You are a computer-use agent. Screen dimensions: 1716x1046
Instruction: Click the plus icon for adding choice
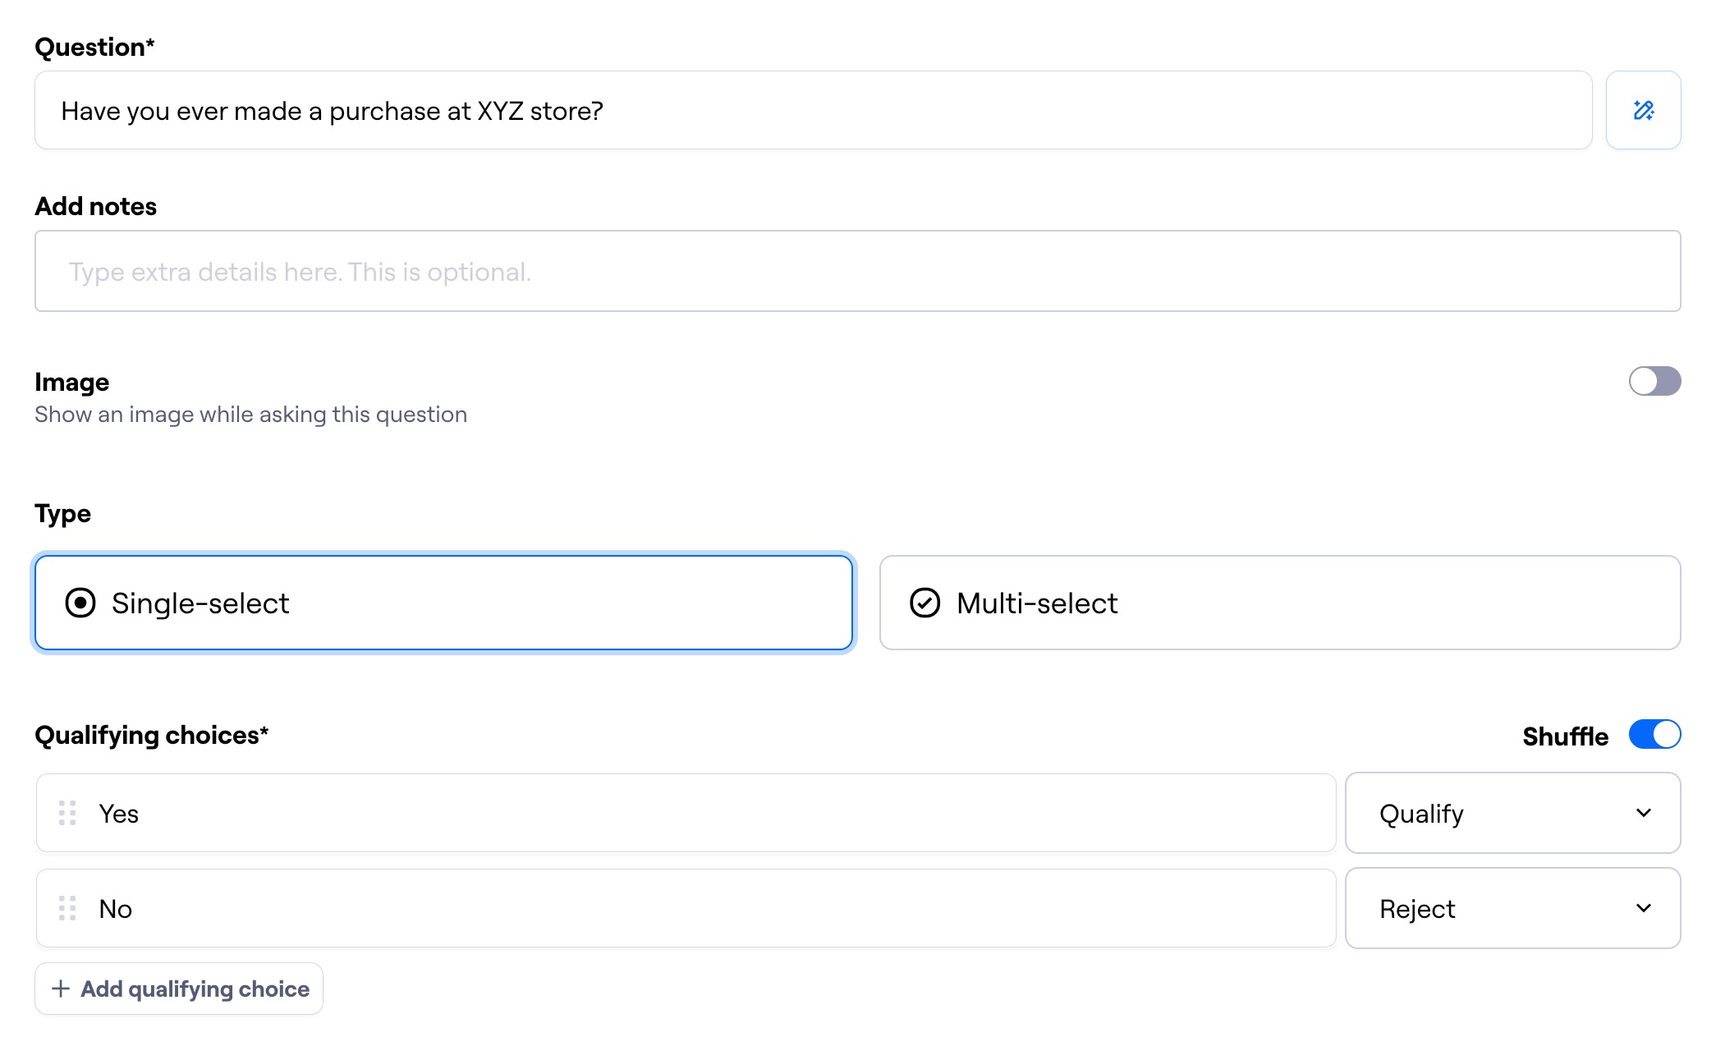tap(61, 989)
